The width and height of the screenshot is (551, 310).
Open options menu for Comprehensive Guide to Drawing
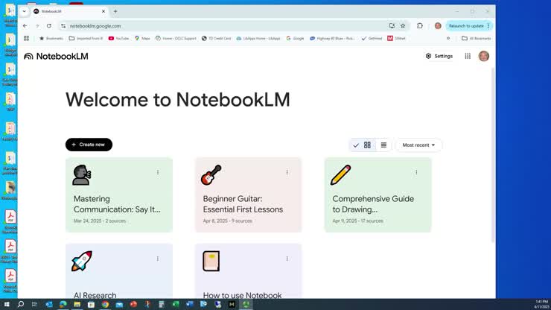click(416, 172)
